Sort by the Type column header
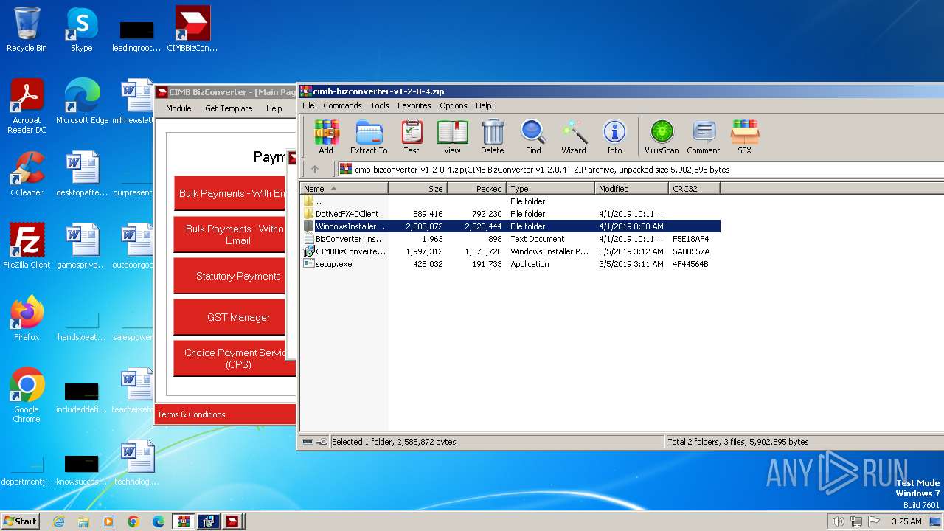The image size is (944, 531). 550,189
